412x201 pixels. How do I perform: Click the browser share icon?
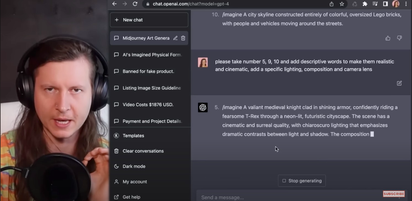point(332,4)
